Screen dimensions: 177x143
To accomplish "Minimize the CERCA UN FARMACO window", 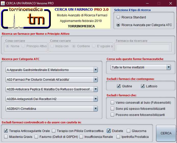I will pos(147,3).
